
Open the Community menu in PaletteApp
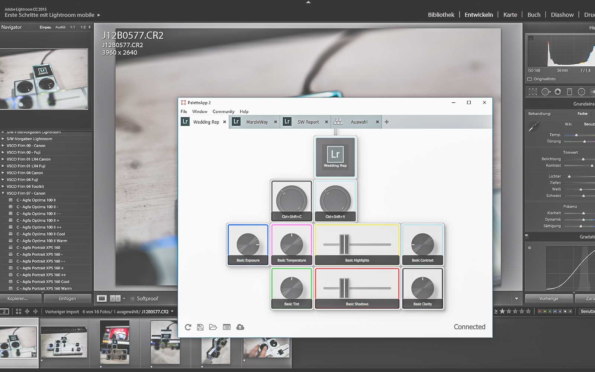click(223, 112)
